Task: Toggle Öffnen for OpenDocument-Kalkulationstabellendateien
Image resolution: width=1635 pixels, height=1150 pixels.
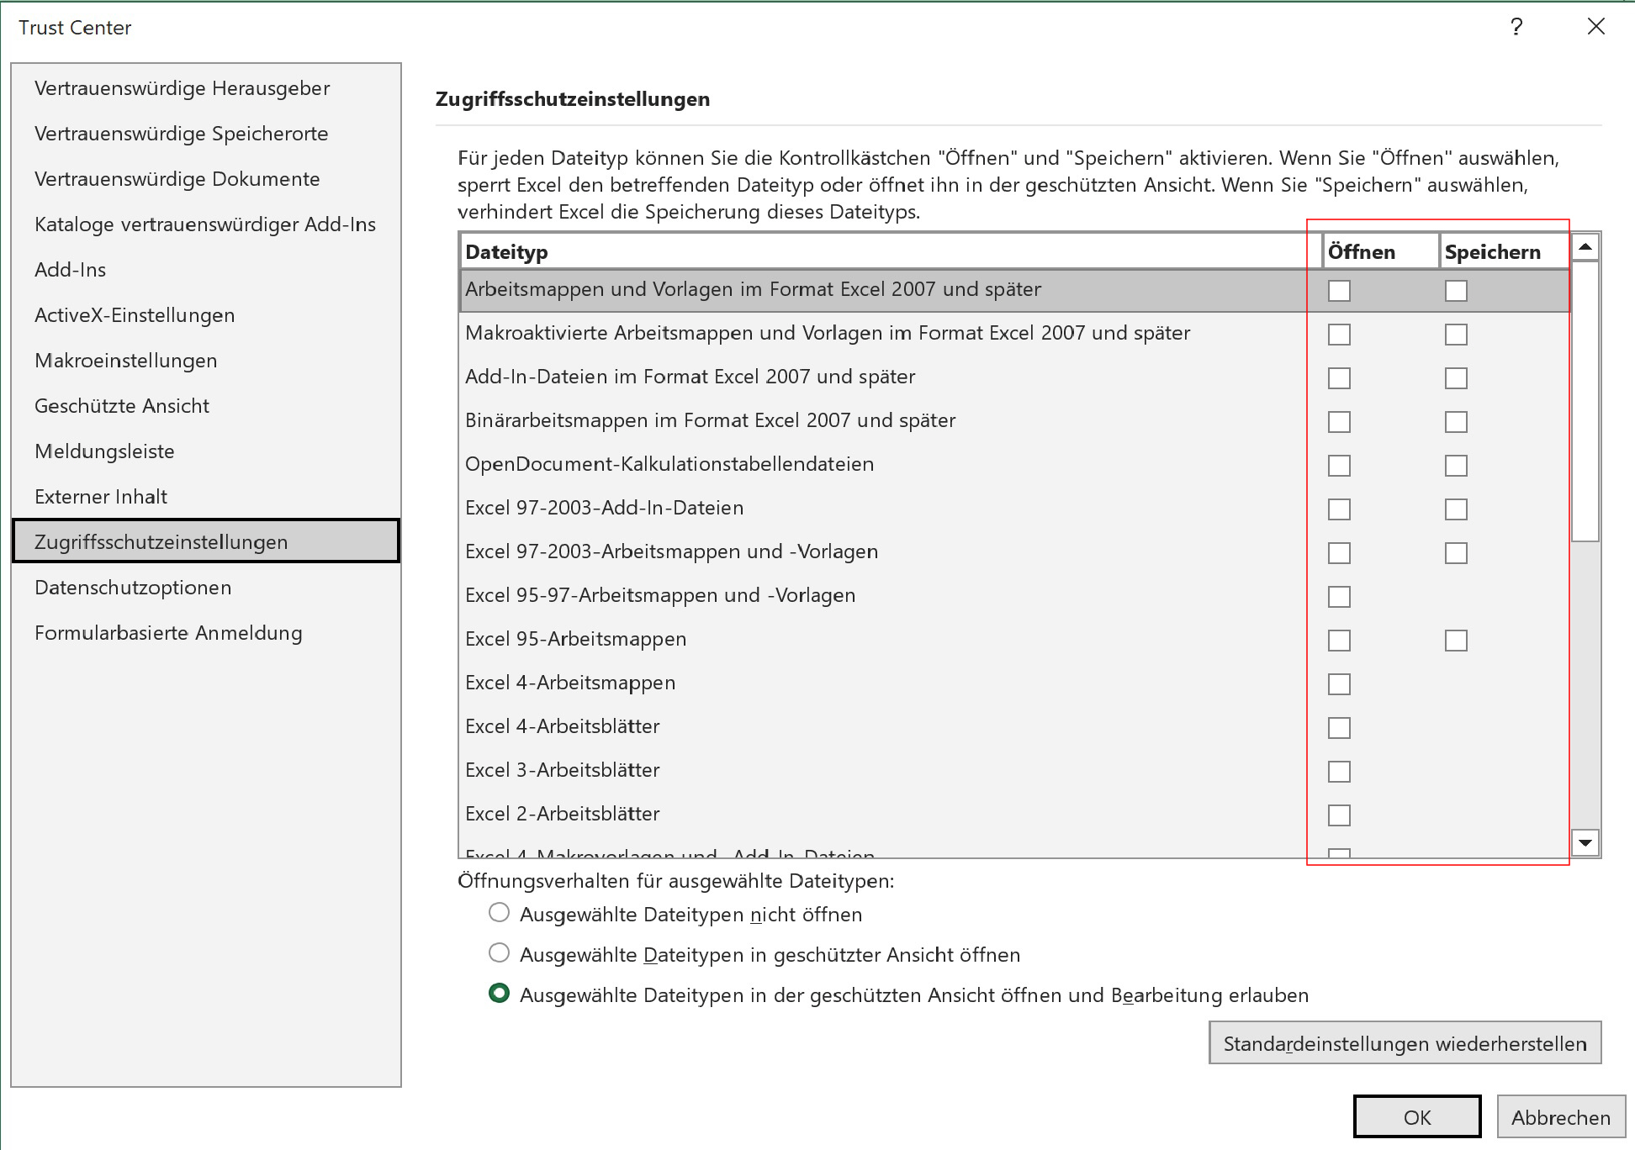Action: [1339, 466]
